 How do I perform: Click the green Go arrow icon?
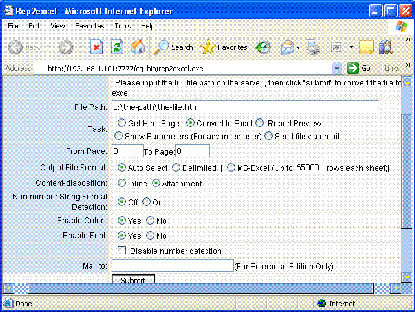[x=353, y=68]
